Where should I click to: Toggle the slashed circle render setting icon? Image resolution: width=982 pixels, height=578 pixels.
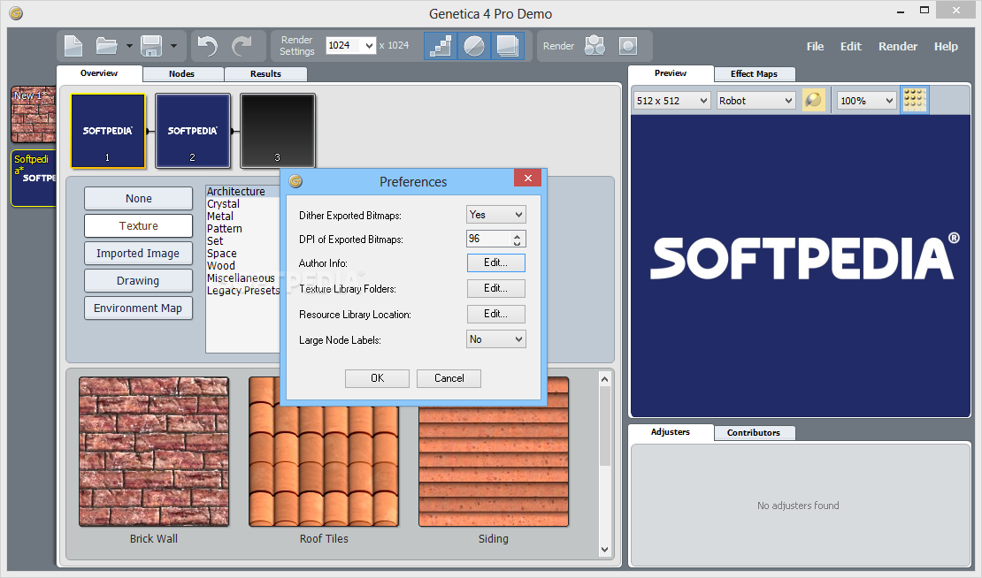pos(474,46)
